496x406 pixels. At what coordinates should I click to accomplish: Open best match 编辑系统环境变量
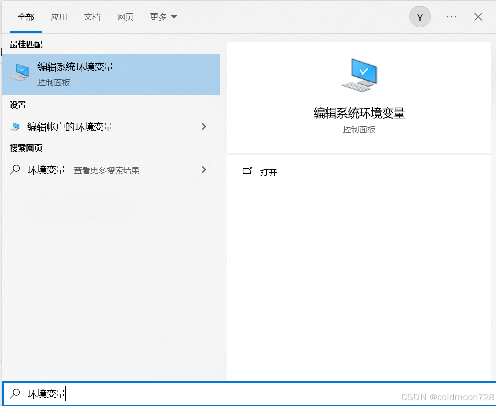pyautogui.click(x=111, y=75)
